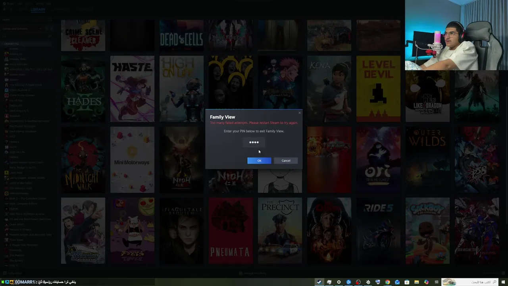Select the Dead Cells game cover

[181, 35]
